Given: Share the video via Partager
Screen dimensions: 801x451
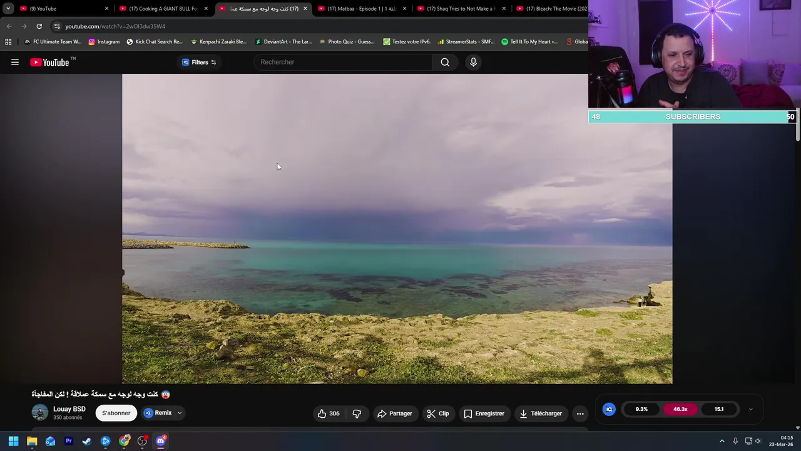Looking at the screenshot, I should pos(394,413).
